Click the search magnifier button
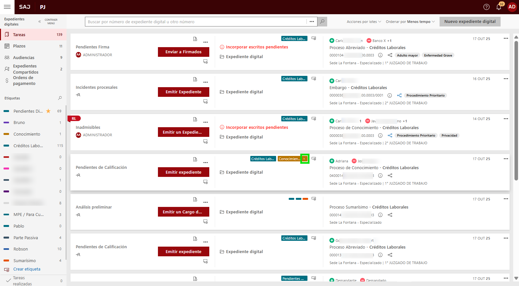The width and height of the screenshot is (519, 286). pyautogui.click(x=322, y=22)
